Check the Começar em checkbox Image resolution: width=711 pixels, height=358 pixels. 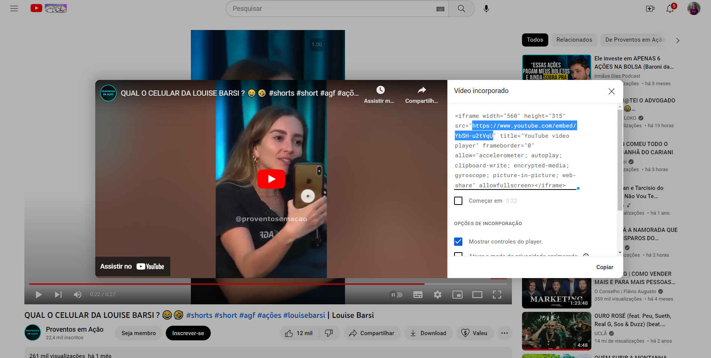pyautogui.click(x=458, y=201)
